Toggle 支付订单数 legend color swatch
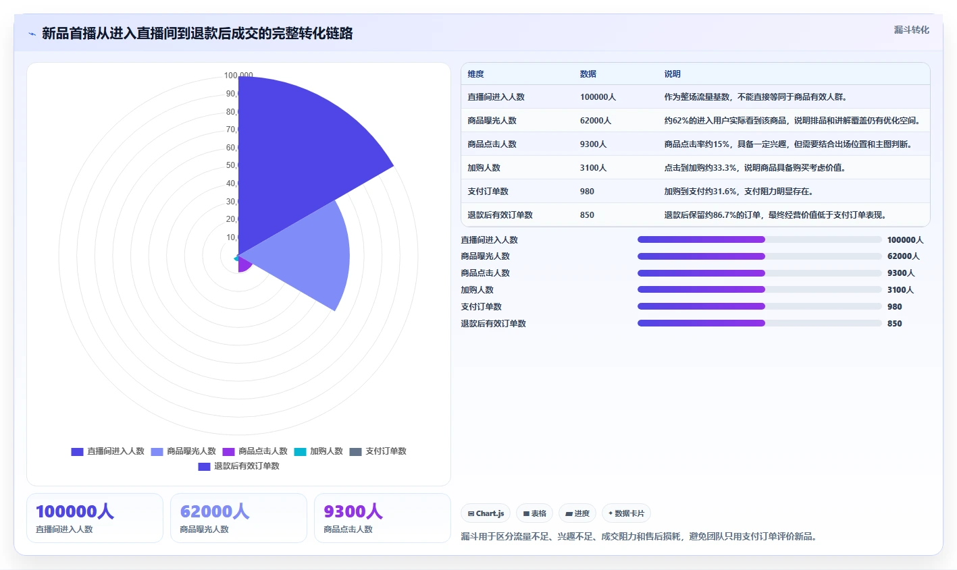 pos(355,451)
